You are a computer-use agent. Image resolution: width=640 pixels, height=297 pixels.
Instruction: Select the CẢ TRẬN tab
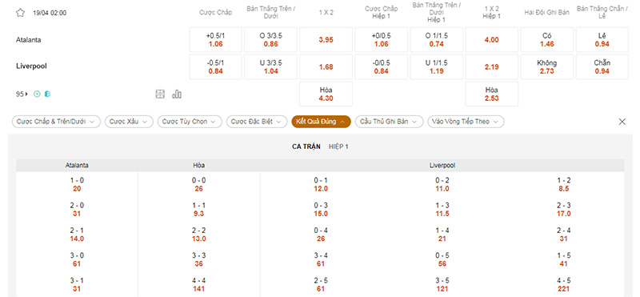[x=306, y=146]
